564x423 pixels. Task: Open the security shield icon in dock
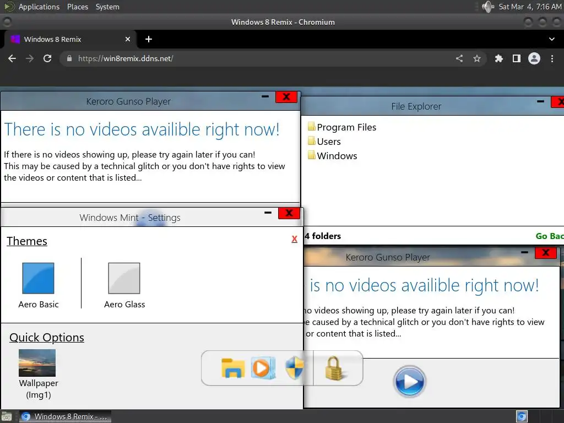[x=295, y=368]
